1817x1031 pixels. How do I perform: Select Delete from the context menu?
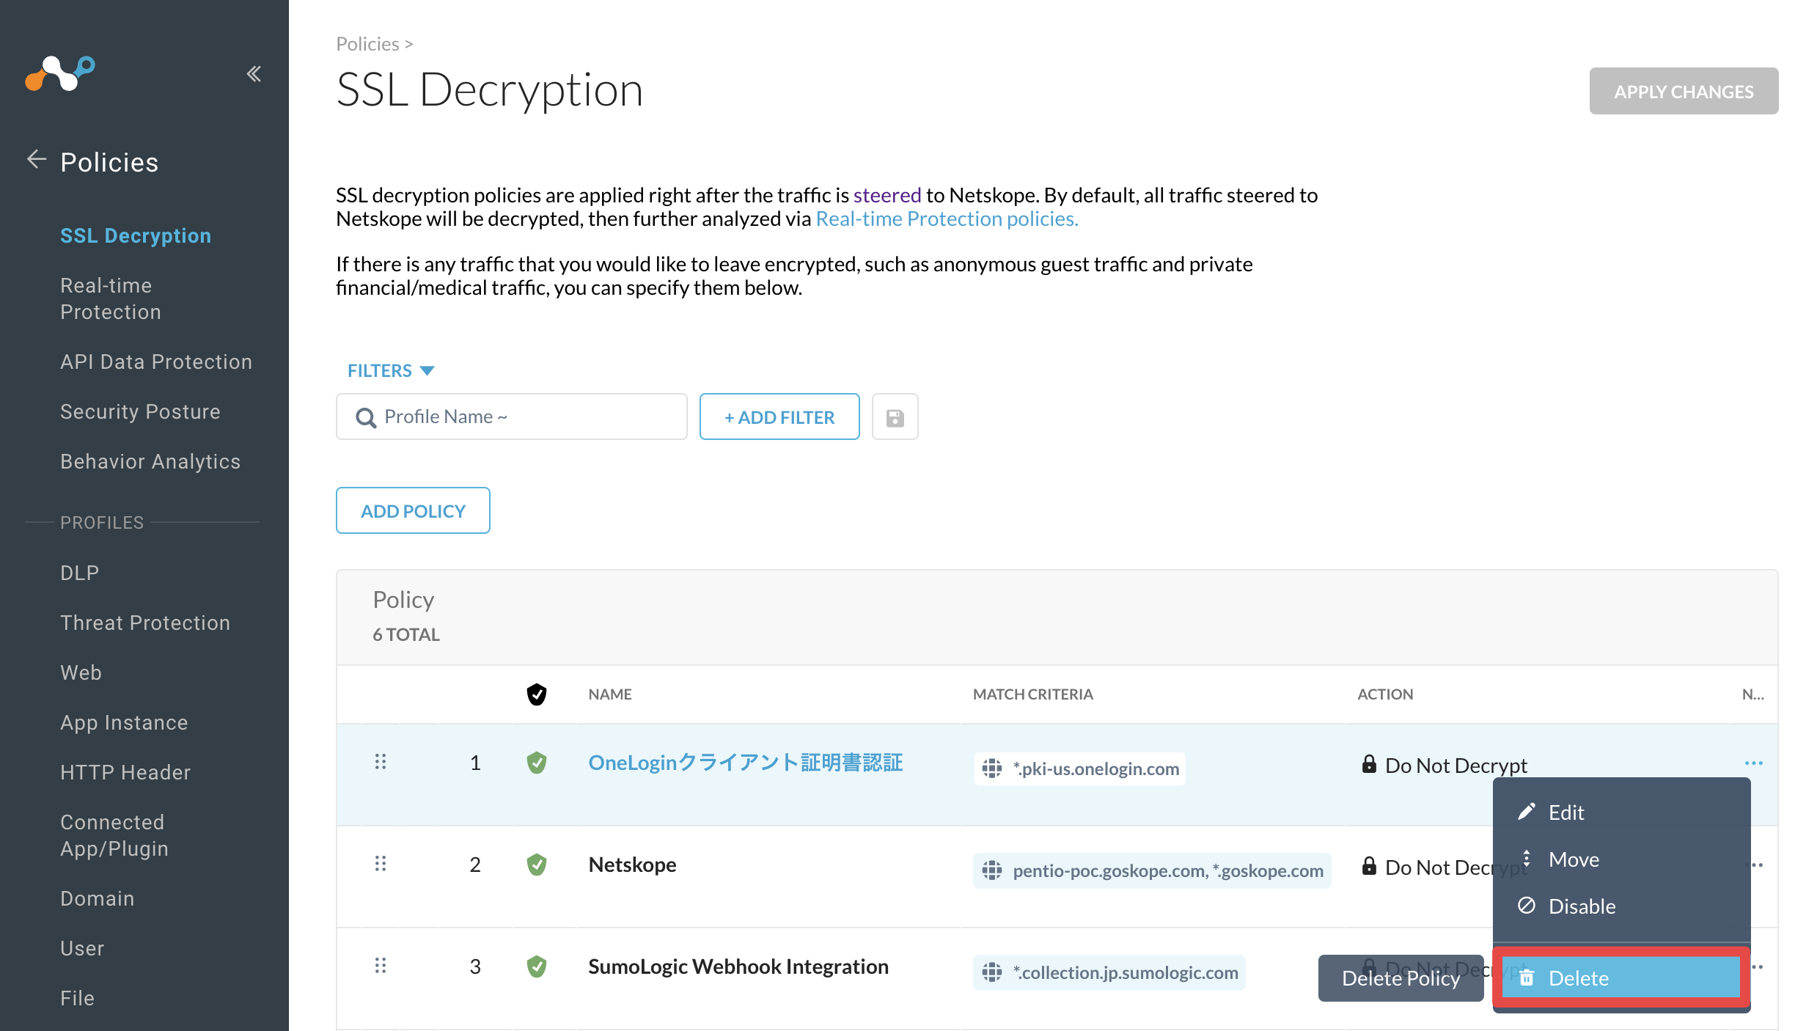(1621, 977)
